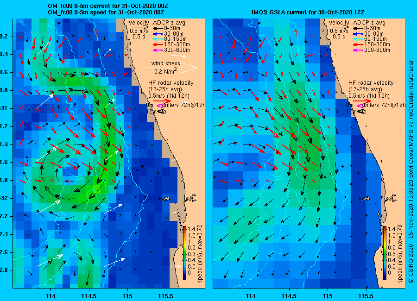Viewport: 417px width, 301px height.
Task: Click the vertical CSIRO 2020 copyright text
Action: (411, 171)
